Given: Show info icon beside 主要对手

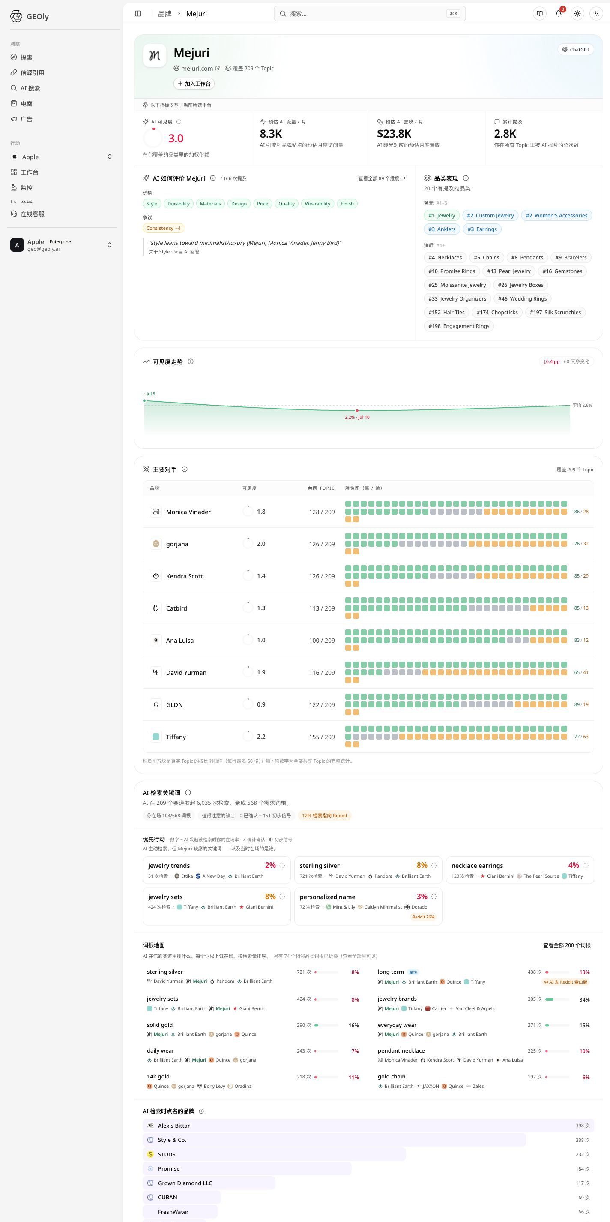Looking at the screenshot, I should [185, 469].
